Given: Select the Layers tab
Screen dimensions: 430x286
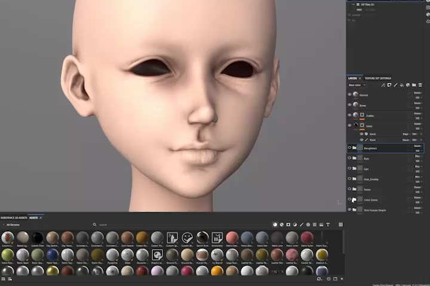Looking at the screenshot, I should [x=352, y=78].
